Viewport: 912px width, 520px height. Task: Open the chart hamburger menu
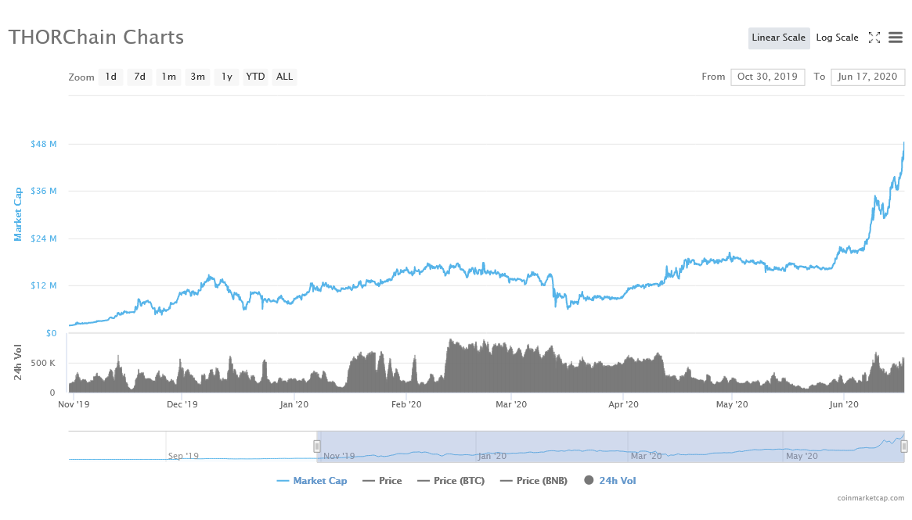tap(896, 38)
